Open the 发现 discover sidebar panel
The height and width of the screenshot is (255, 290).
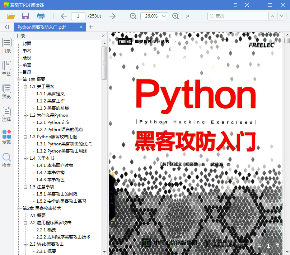[x=7, y=137]
